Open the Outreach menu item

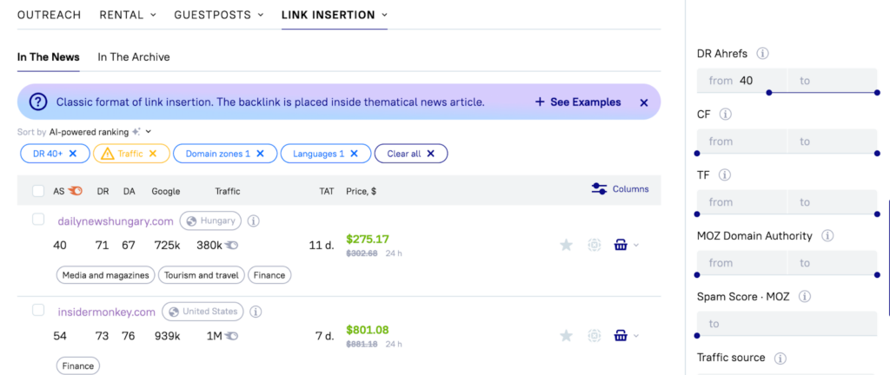tap(50, 15)
